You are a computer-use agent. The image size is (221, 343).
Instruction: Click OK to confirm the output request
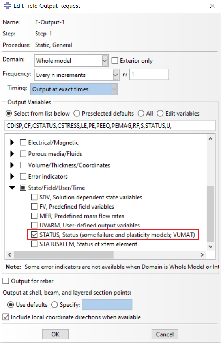pyautogui.click(x=55, y=334)
